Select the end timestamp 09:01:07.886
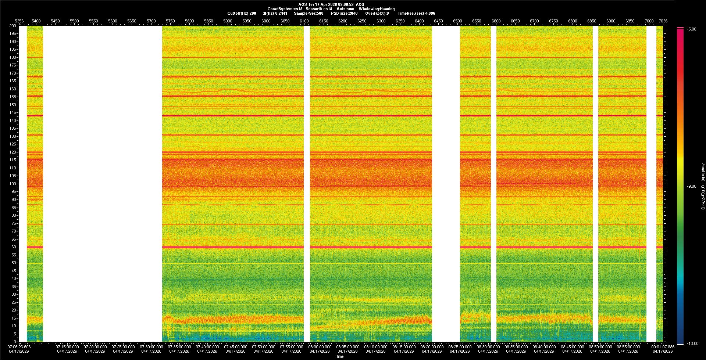This screenshot has height=360, width=706. coord(663,347)
